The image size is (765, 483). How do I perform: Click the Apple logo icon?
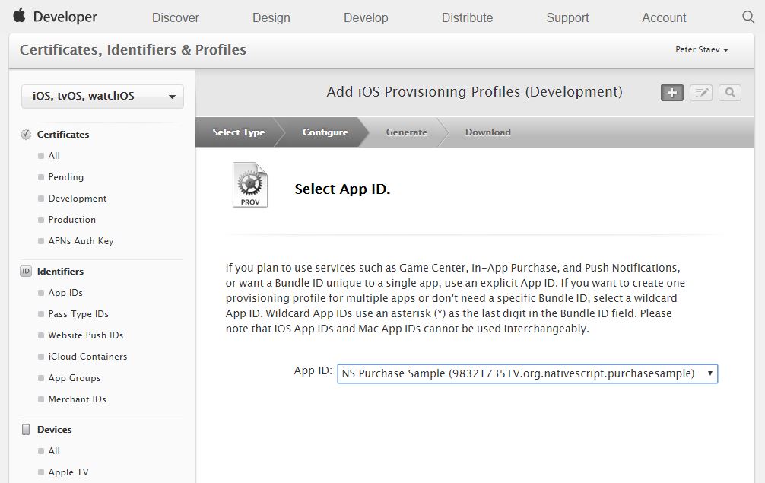point(19,16)
